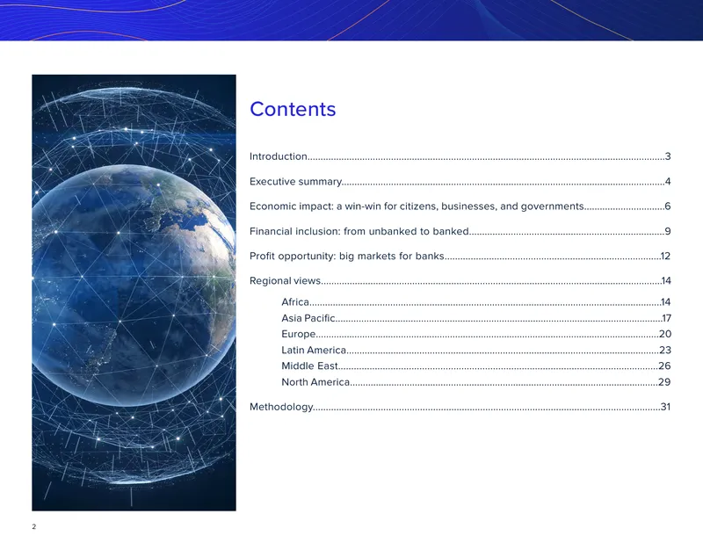Click page number 17 beside Asia Pacific
The width and height of the screenshot is (703, 543).
[x=667, y=318]
